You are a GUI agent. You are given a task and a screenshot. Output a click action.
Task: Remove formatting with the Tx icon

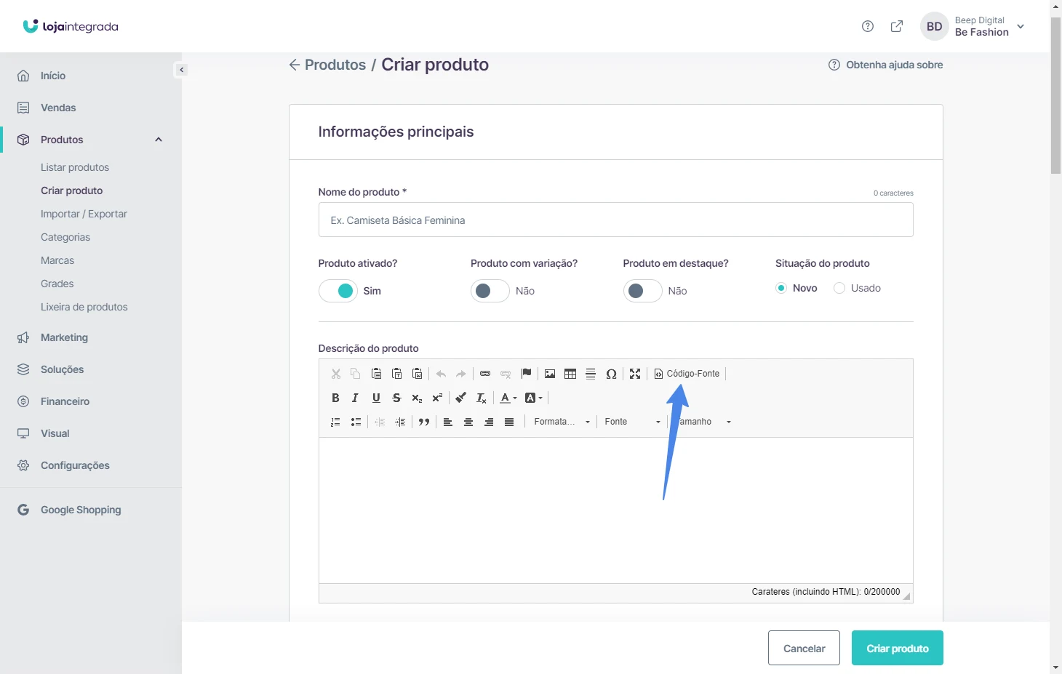pyautogui.click(x=482, y=398)
